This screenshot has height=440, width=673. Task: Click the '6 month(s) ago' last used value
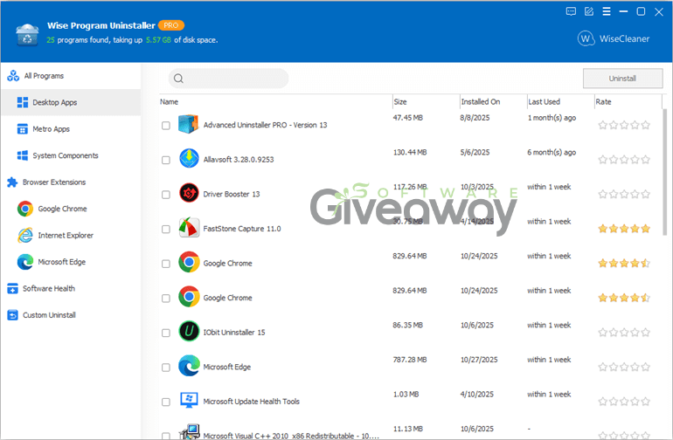pyautogui.click(x=552, y=153)
